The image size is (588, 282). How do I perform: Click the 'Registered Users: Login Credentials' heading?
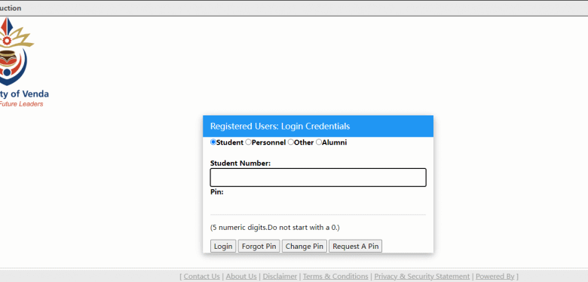point(280,127)
